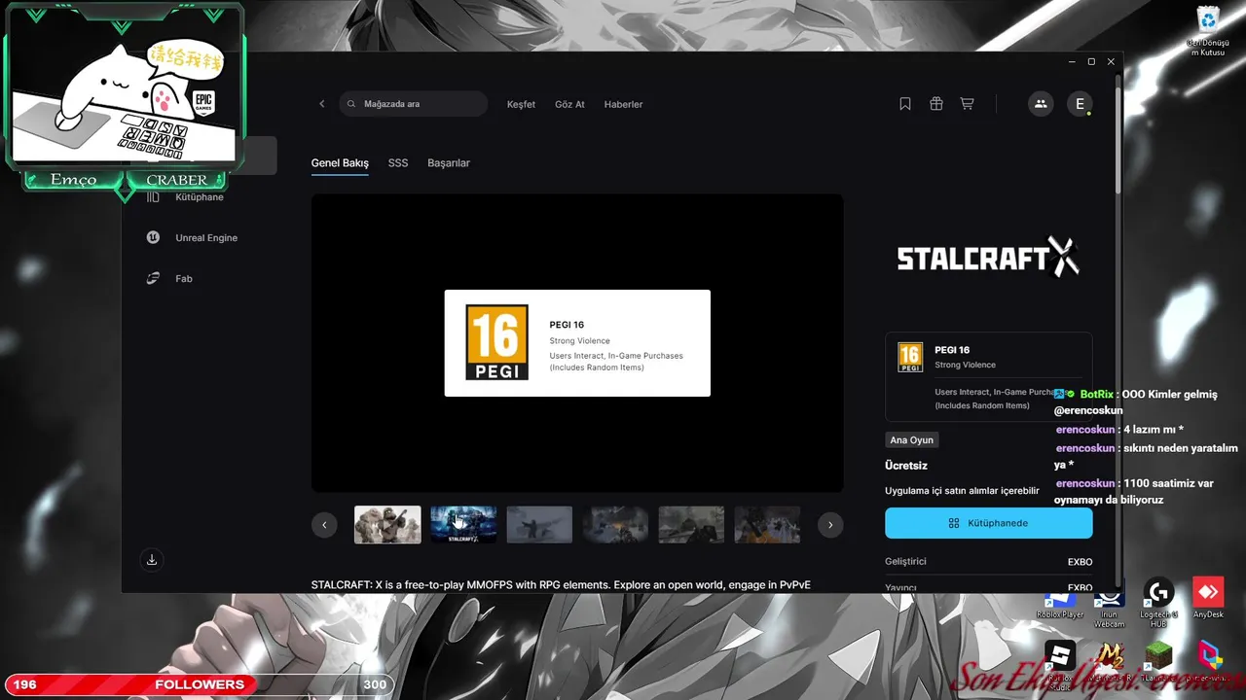Screen dimensions: 1246x700
Task: Open the Logitech G HUB shortcut
Action: (x=1158, y=603)
